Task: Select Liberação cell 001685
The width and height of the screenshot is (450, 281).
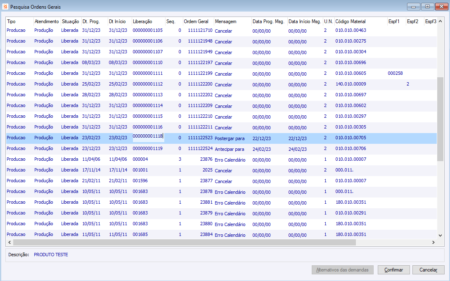Action: (x=140, y=234)
